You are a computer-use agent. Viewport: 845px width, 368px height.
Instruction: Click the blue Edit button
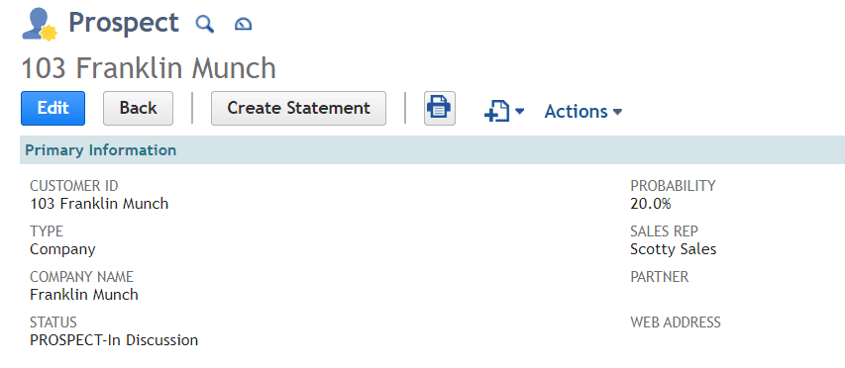click(x=53, y=108)
